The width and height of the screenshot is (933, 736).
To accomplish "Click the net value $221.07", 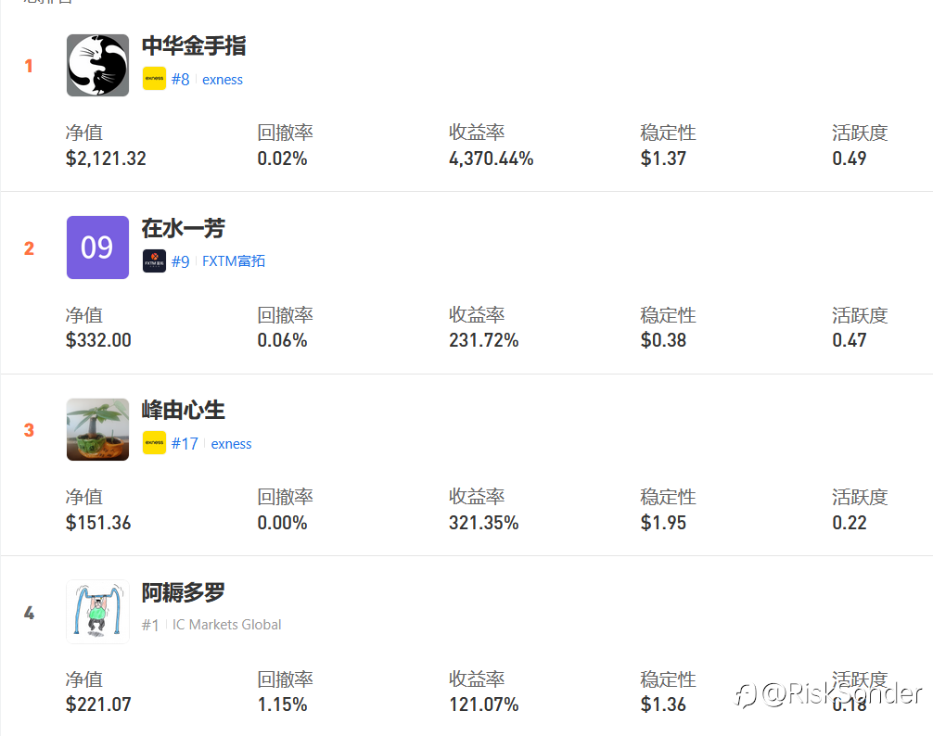I will [x=98, y=704].
